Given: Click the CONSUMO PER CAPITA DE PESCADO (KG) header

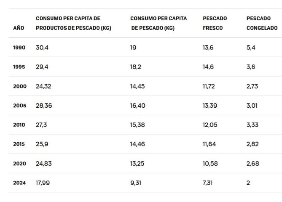Looking at the screenshot, I should tap(158, 23).
